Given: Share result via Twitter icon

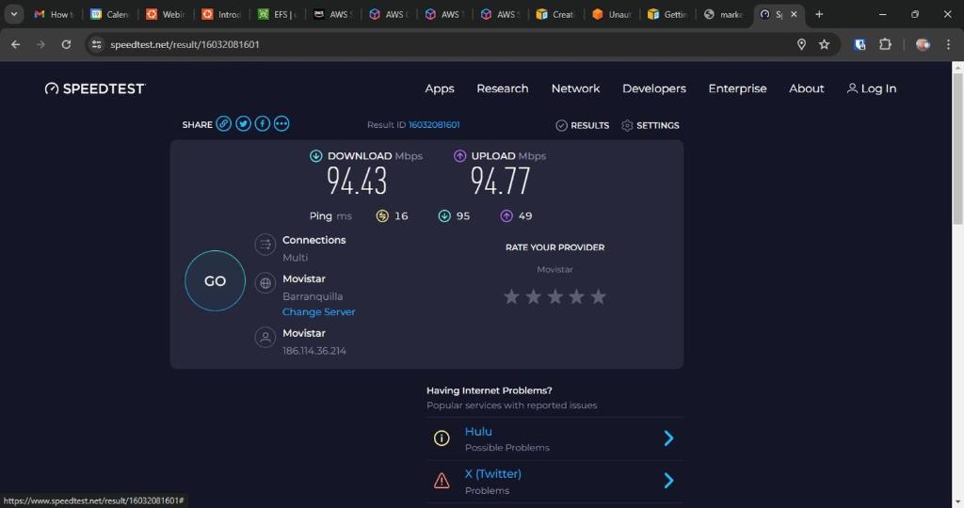Looking at the screenshot, I should [x=243, y=124].
